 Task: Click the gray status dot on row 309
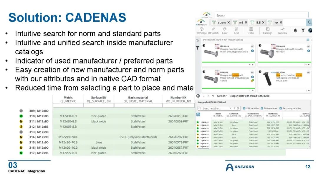[21, 111]
